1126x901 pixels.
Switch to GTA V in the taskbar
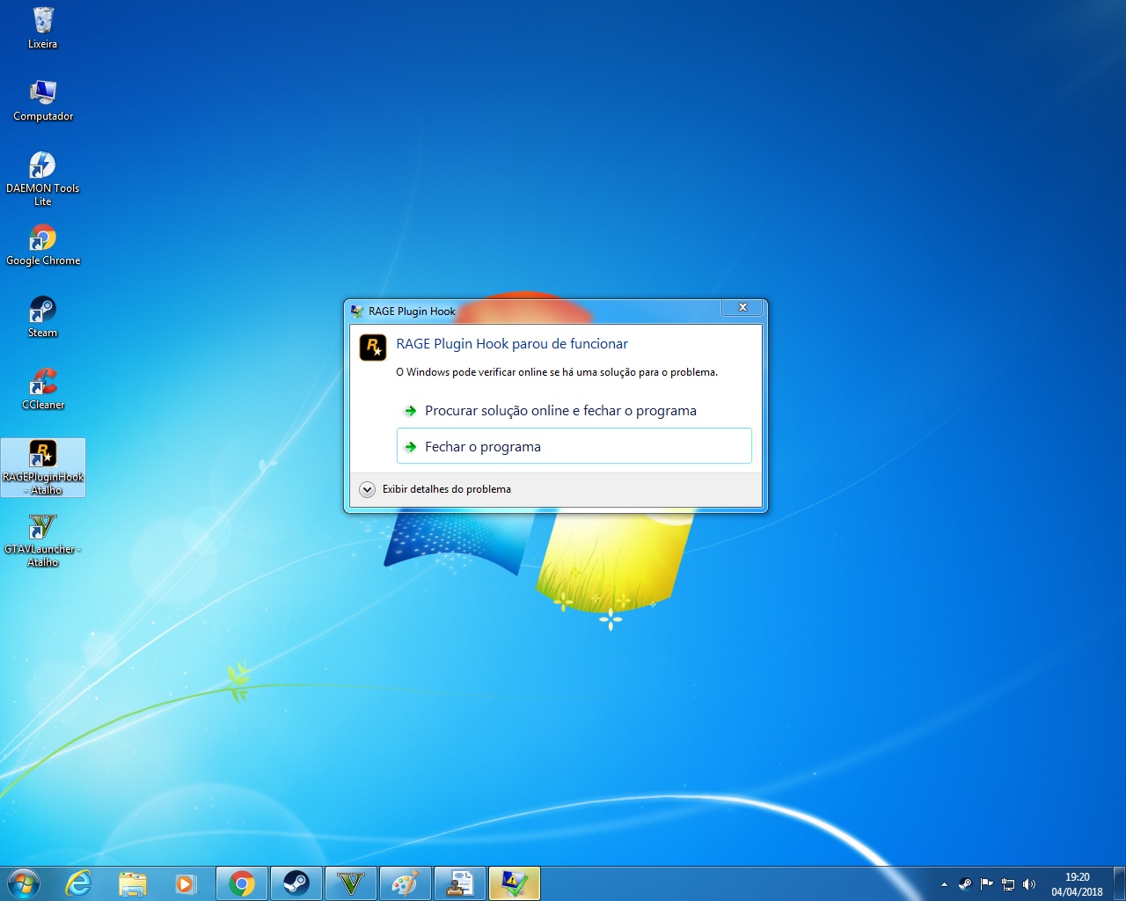(351, 883)
